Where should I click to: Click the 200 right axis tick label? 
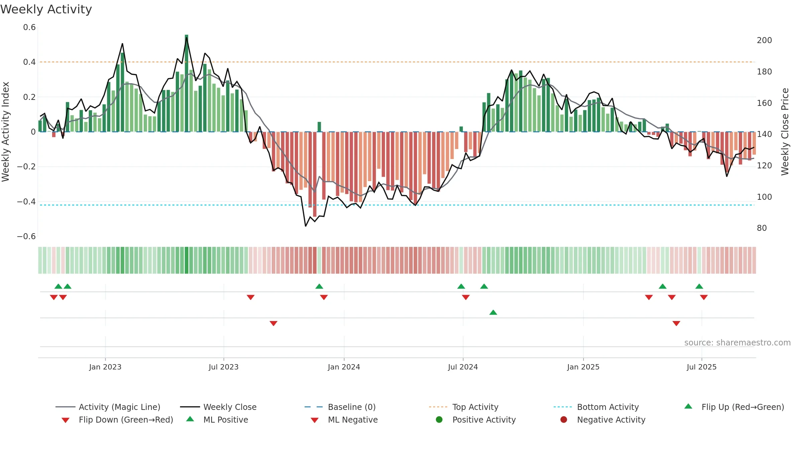pos(765,40)
